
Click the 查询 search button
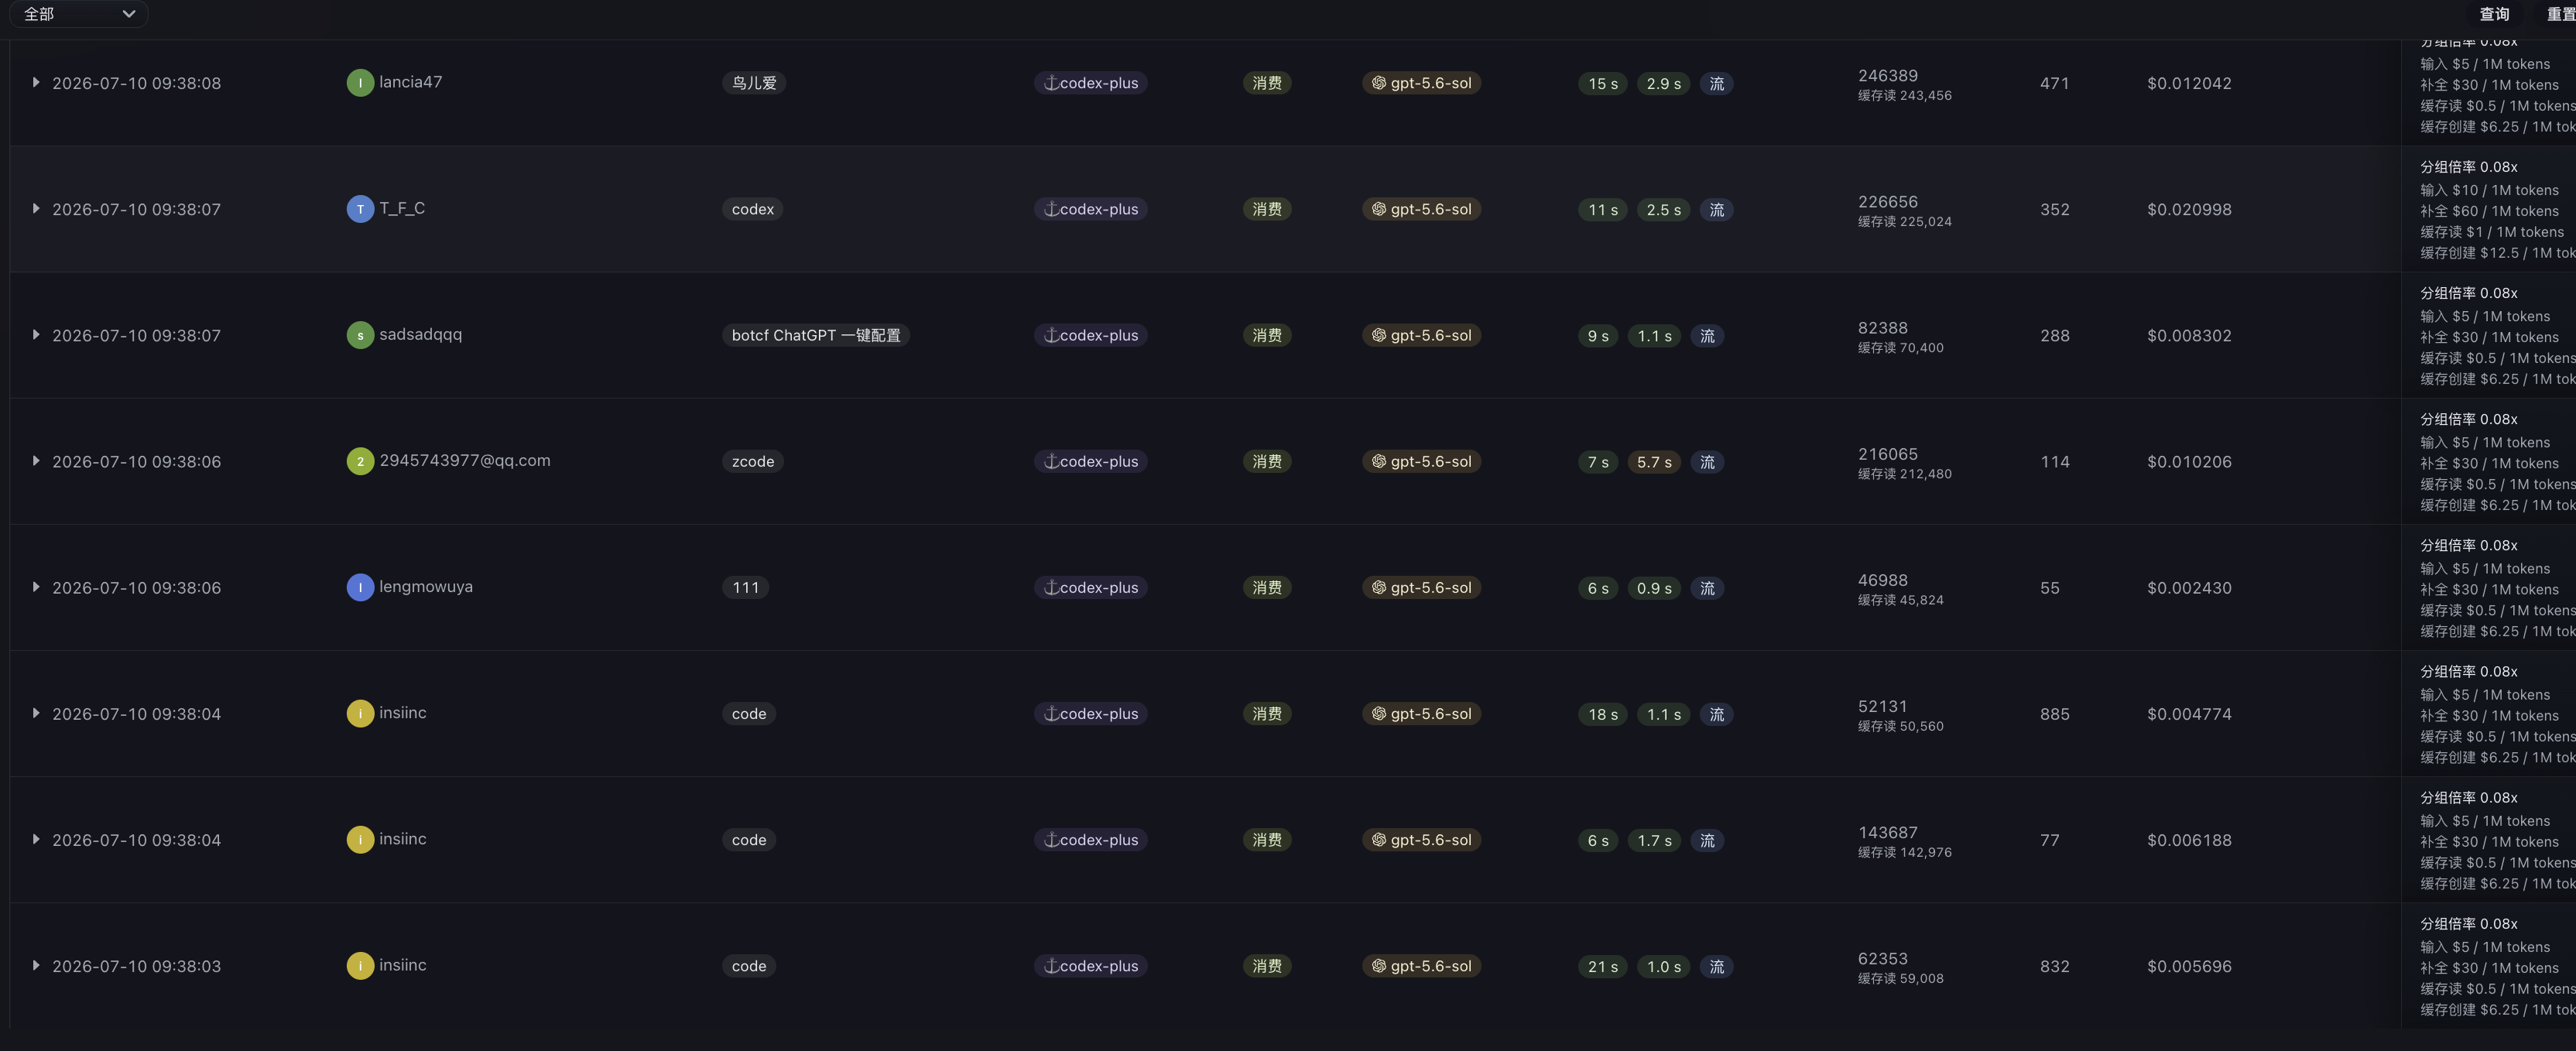point(2494,14)
